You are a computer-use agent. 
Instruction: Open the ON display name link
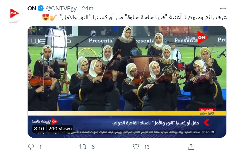click(32, 9)
